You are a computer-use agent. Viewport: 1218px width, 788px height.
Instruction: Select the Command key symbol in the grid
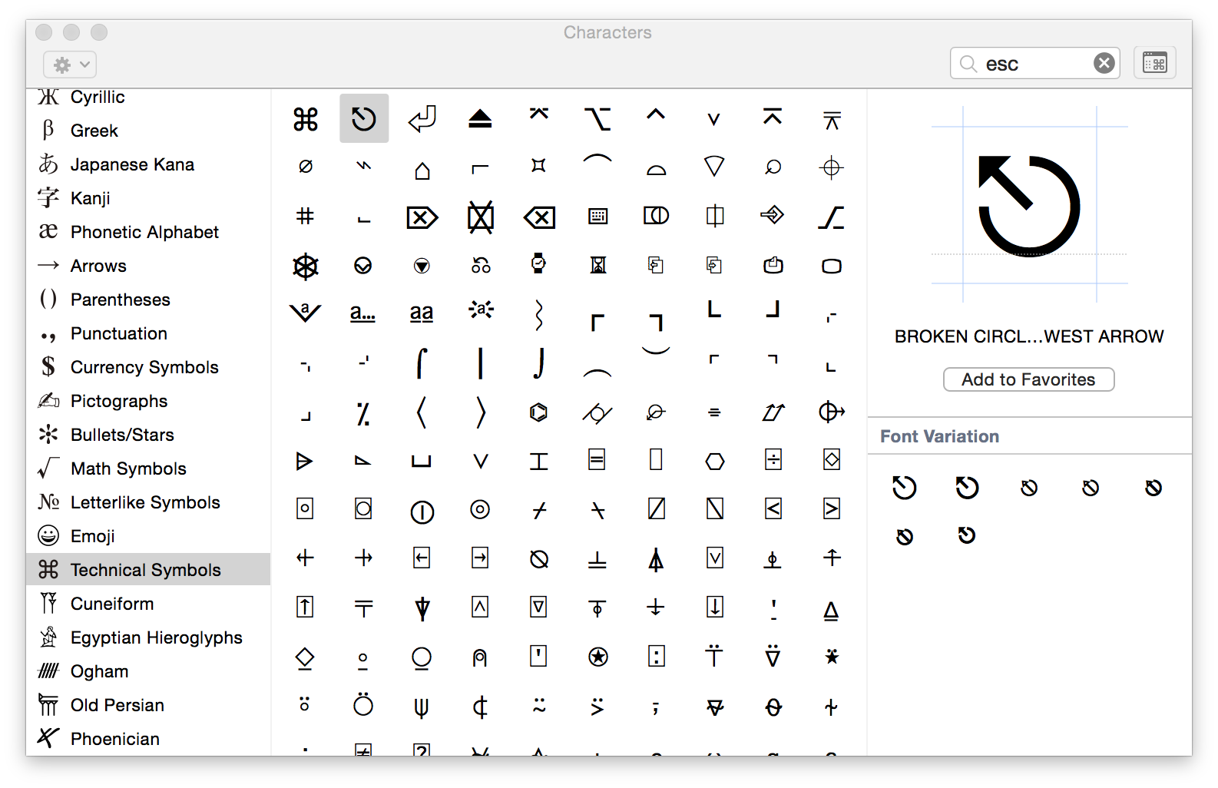pos(306,119)
